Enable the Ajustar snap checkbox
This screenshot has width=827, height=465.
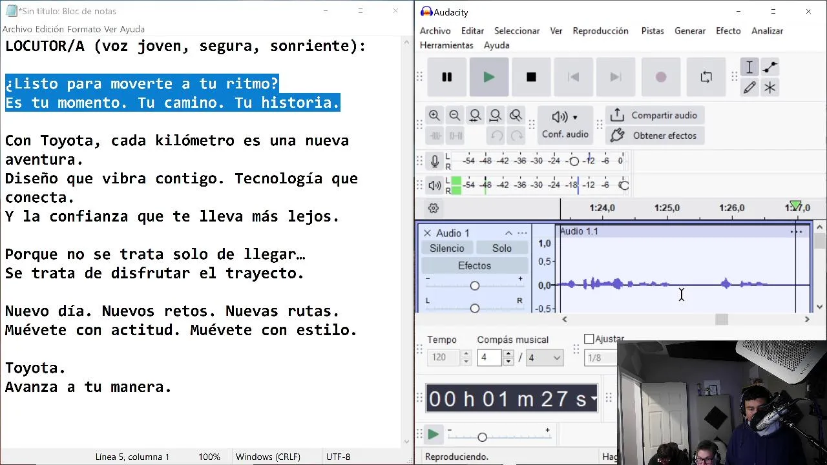589,339
